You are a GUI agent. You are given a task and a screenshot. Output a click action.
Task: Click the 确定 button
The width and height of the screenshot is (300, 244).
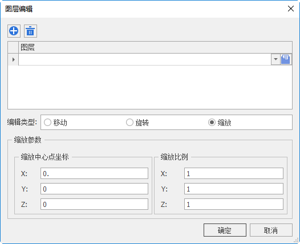tap(225, 230)
